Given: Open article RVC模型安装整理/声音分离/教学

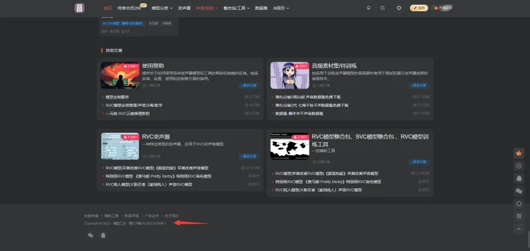Looking at the screenshot, I should (x=134, y=105).
